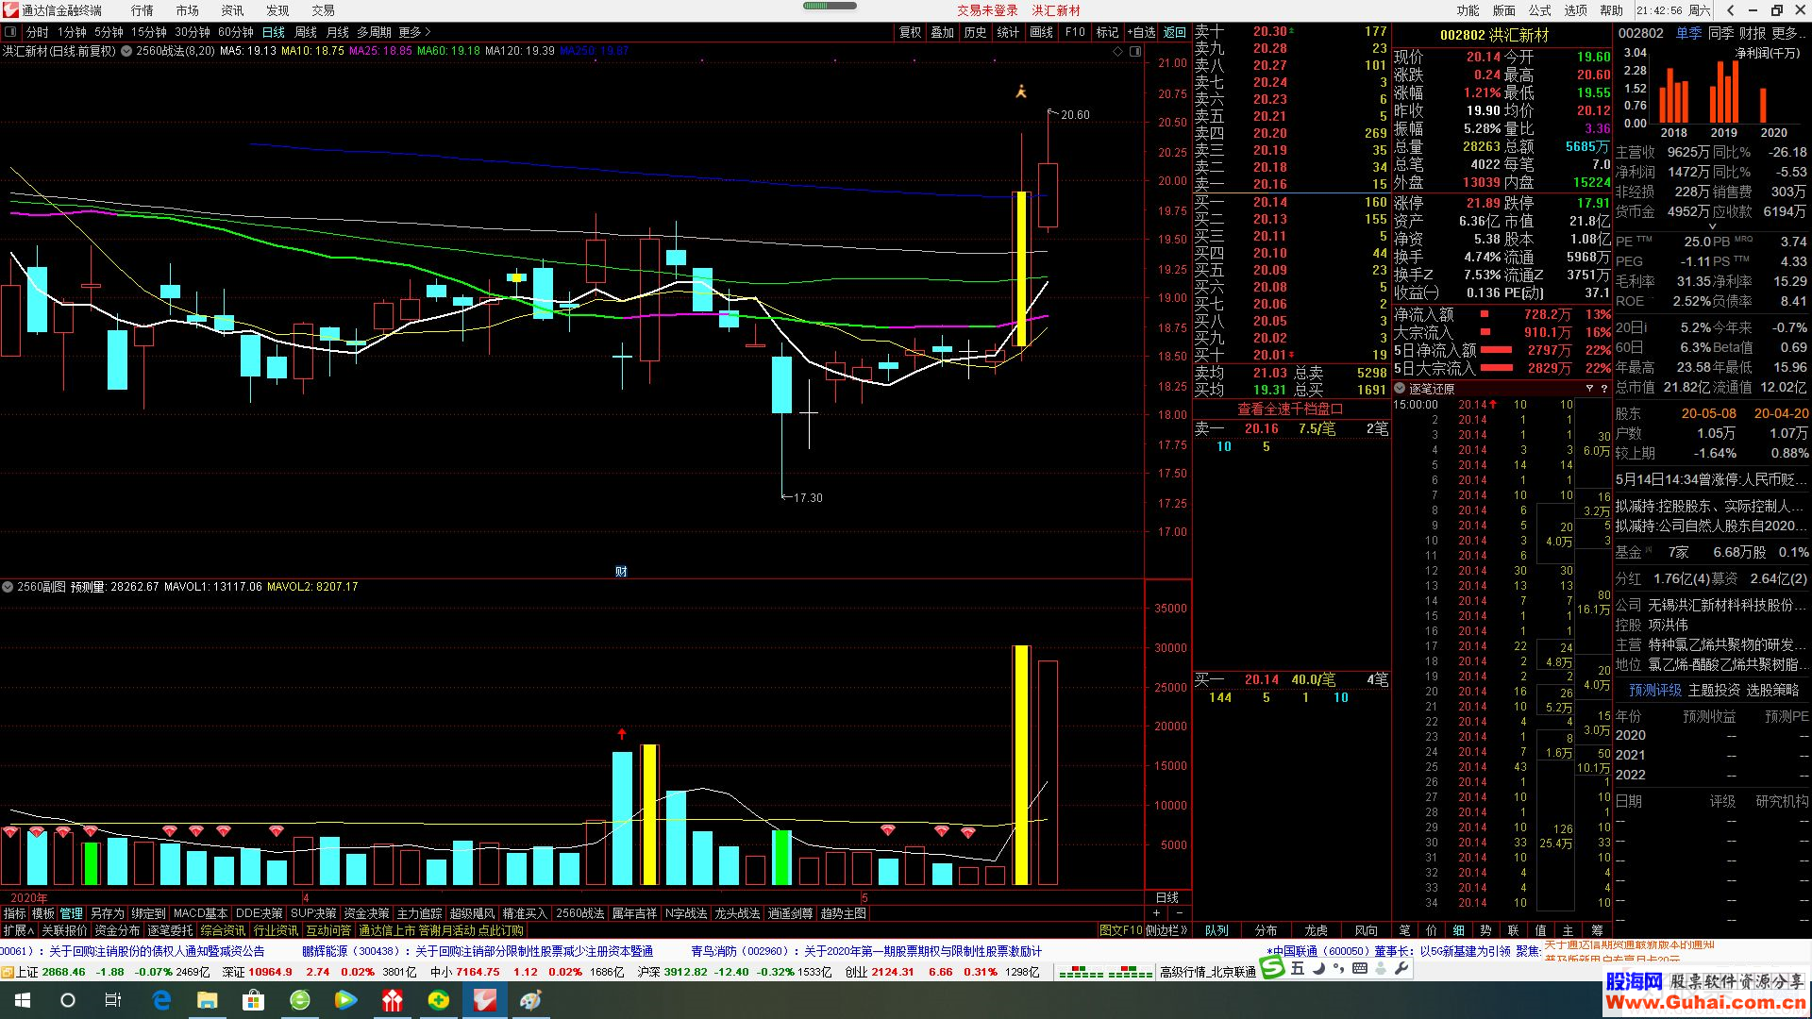Switch chart to 分时 view
1812x1019 pixels.
click(x=37, y=32)
